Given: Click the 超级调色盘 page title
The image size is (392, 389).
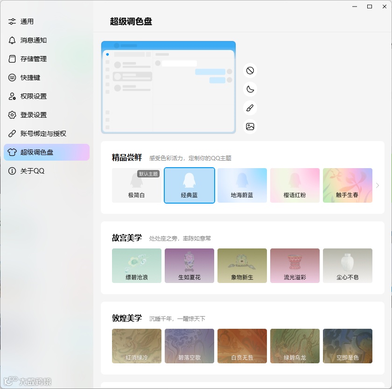Looking at the screenshot, I should [x=131, y=21].
